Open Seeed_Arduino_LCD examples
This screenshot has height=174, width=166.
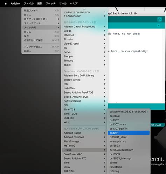pos(84,97)
